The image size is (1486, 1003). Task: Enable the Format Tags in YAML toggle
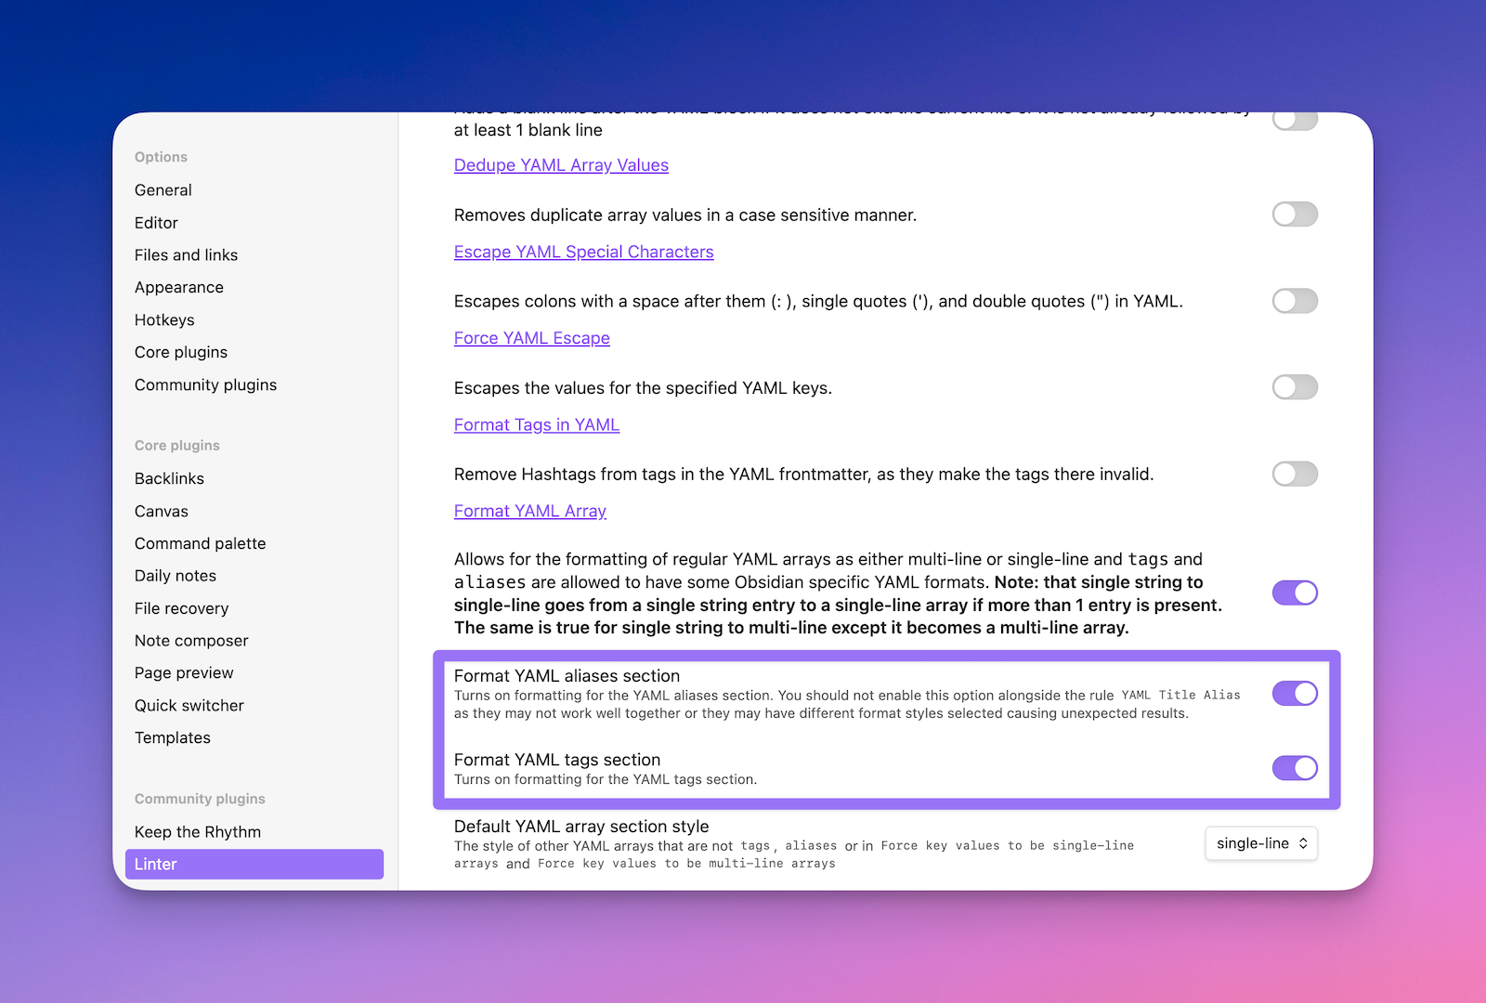pyautogui.click(x=1295, y=474)
